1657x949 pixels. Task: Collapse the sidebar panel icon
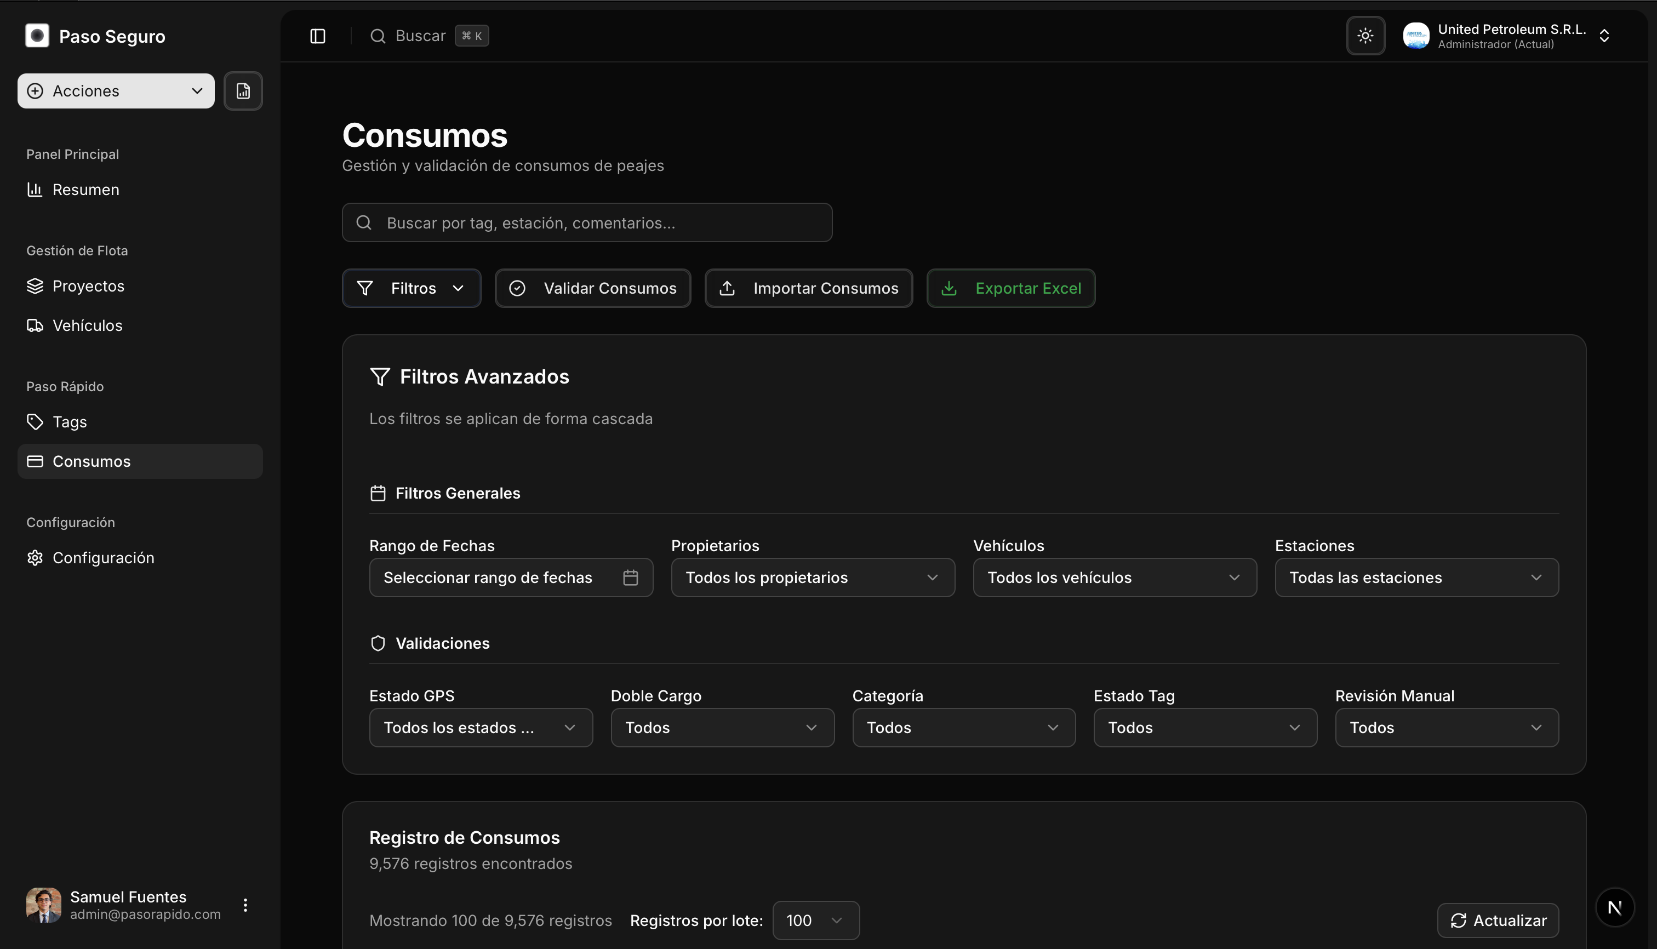317,36
